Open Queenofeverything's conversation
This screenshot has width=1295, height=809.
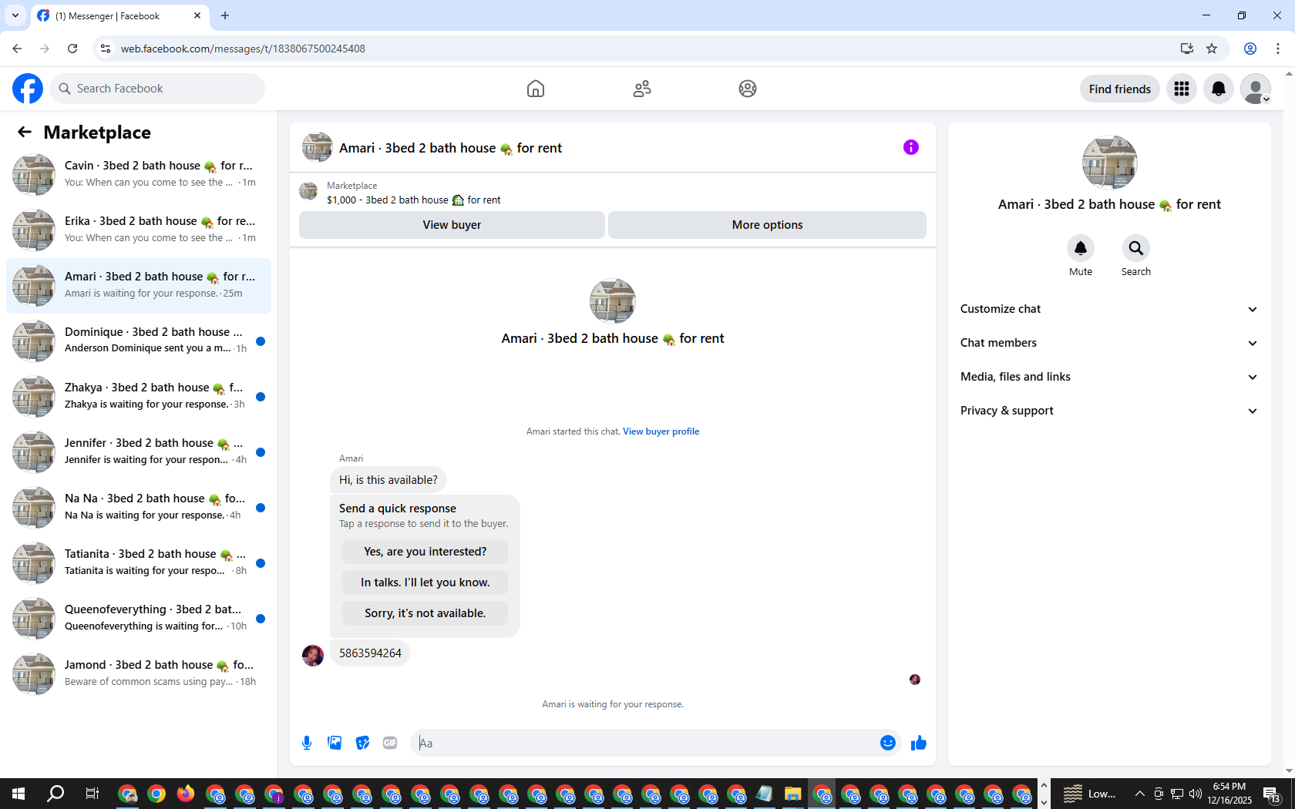[x=139, y=619]
